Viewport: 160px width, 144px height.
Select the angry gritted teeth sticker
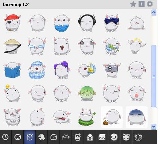pyautogui.click(x=12, y=117)
